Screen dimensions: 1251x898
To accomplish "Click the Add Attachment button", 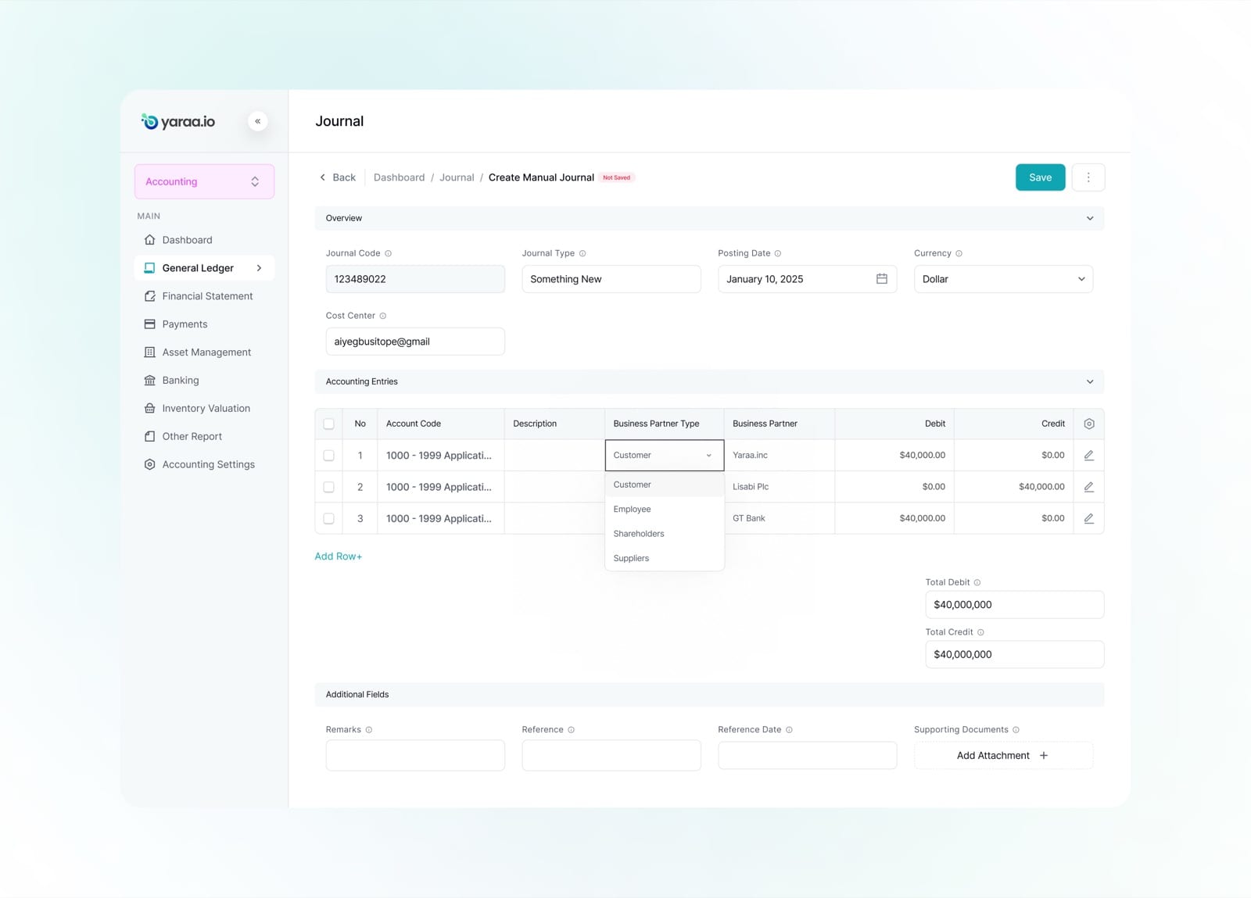I will 1003,755.
